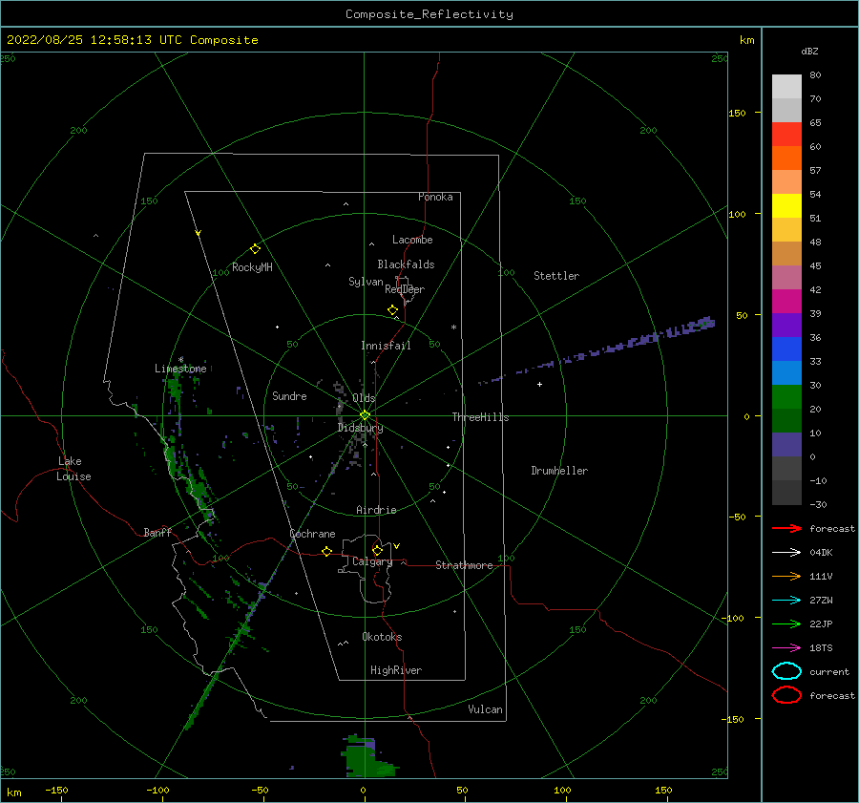Screen dimensions: 859x803
Task: Pick the slate-purple 0-10 dBZ swatch
Action: [786, 445]
